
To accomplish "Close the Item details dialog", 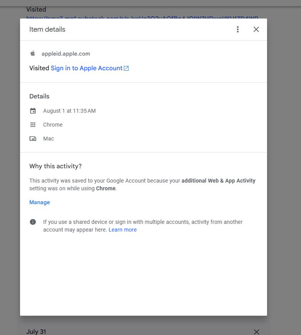I will [256, 29].
